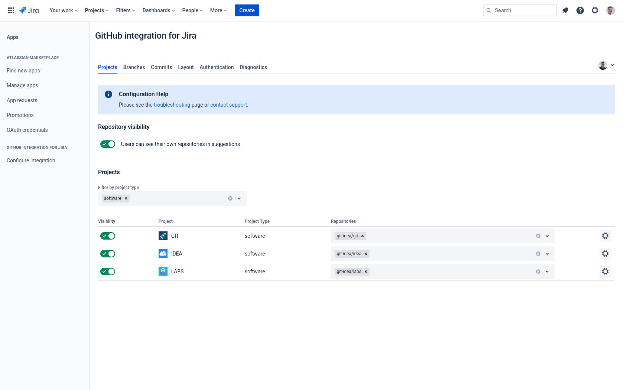This screenshot has width=624, height=390.
Task: Click the project type filter field
Action: click(172, 198)
